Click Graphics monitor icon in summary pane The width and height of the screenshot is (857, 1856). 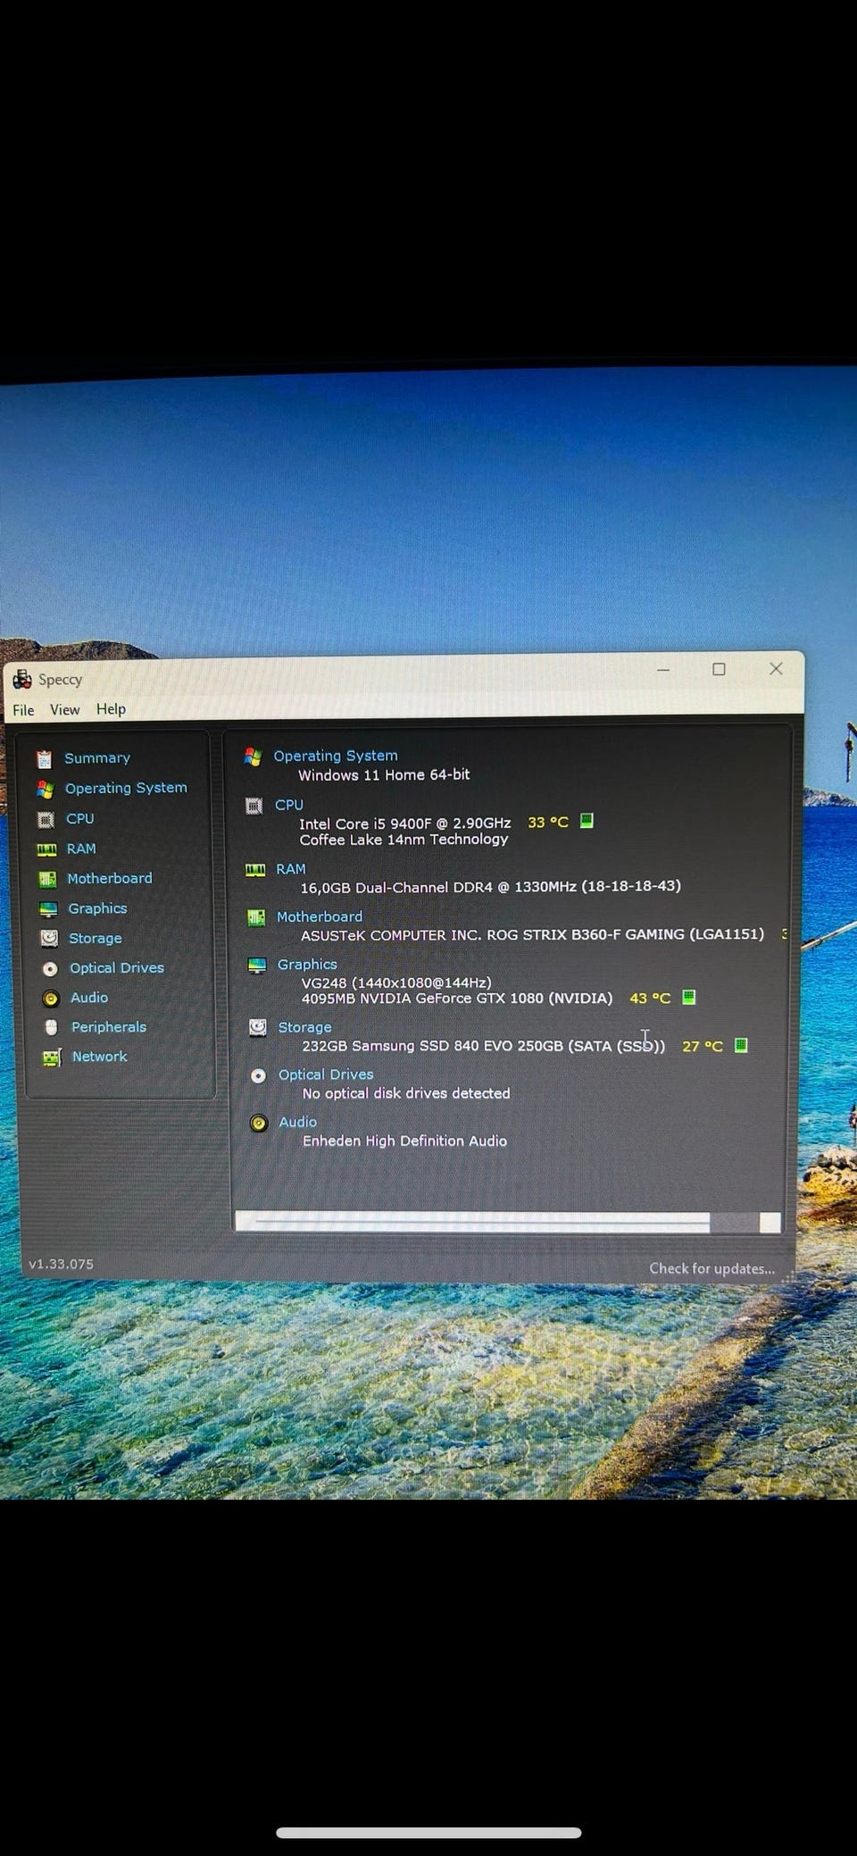[257, 966]
